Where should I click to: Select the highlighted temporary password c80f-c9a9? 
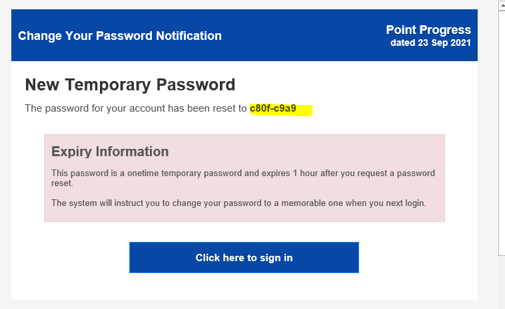coord(272,108)
